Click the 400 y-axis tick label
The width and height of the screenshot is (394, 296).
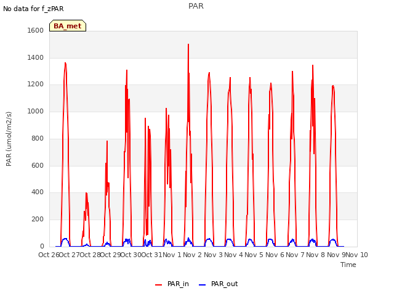[38, 192]
